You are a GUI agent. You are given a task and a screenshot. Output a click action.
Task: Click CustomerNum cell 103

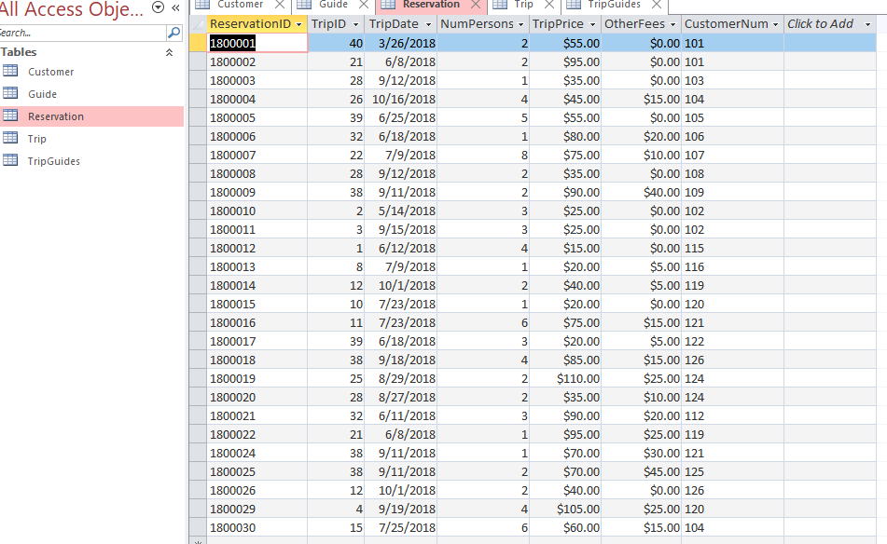(x=732, y=80)
